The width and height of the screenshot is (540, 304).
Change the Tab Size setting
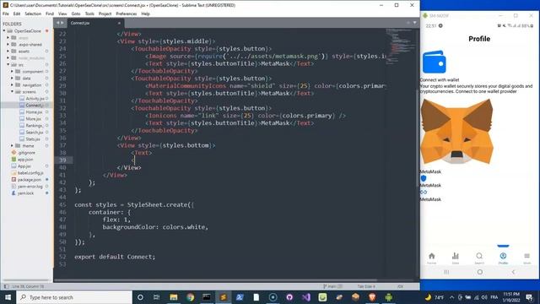coord(366,286)
